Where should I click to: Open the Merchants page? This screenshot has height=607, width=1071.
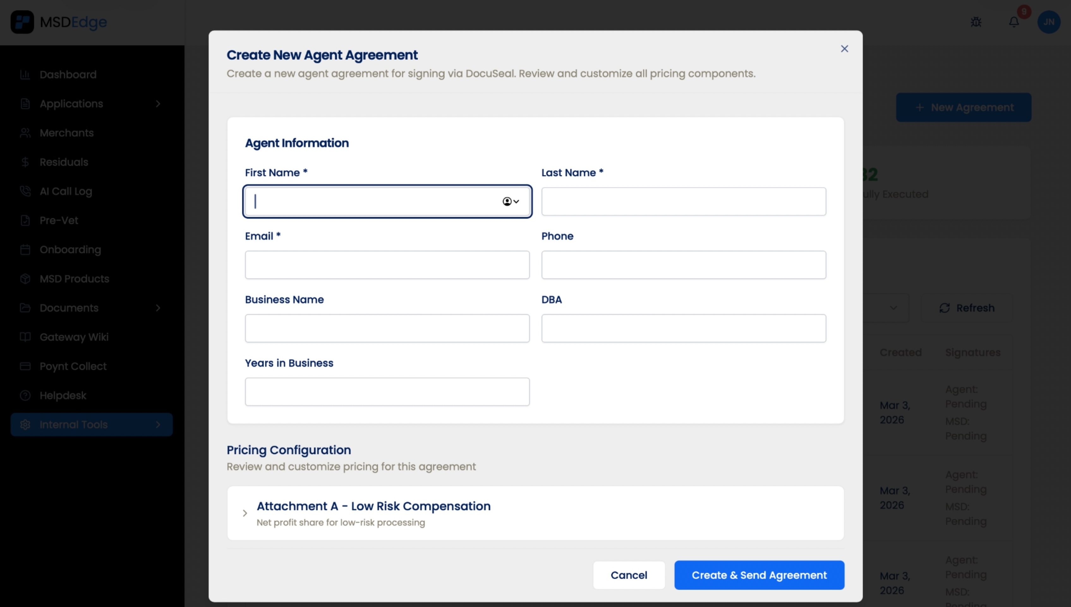[67, 133]
